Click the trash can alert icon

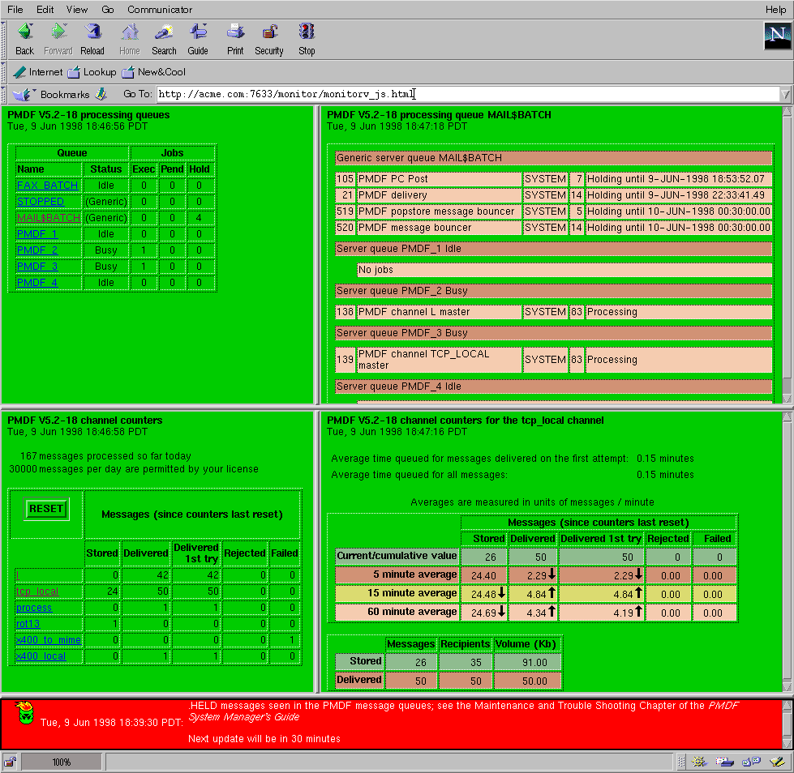pos(24,713)
